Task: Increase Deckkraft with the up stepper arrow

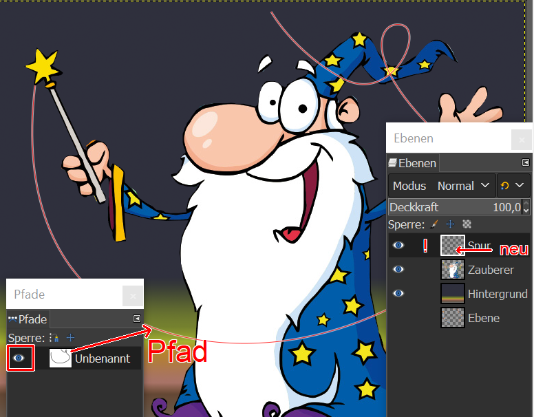Action: point(526,204)
